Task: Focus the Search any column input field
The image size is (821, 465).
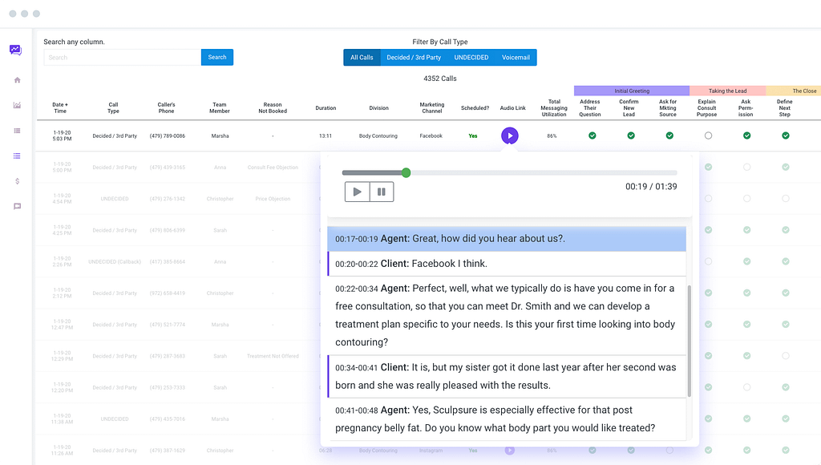Action: coord(122,58)
